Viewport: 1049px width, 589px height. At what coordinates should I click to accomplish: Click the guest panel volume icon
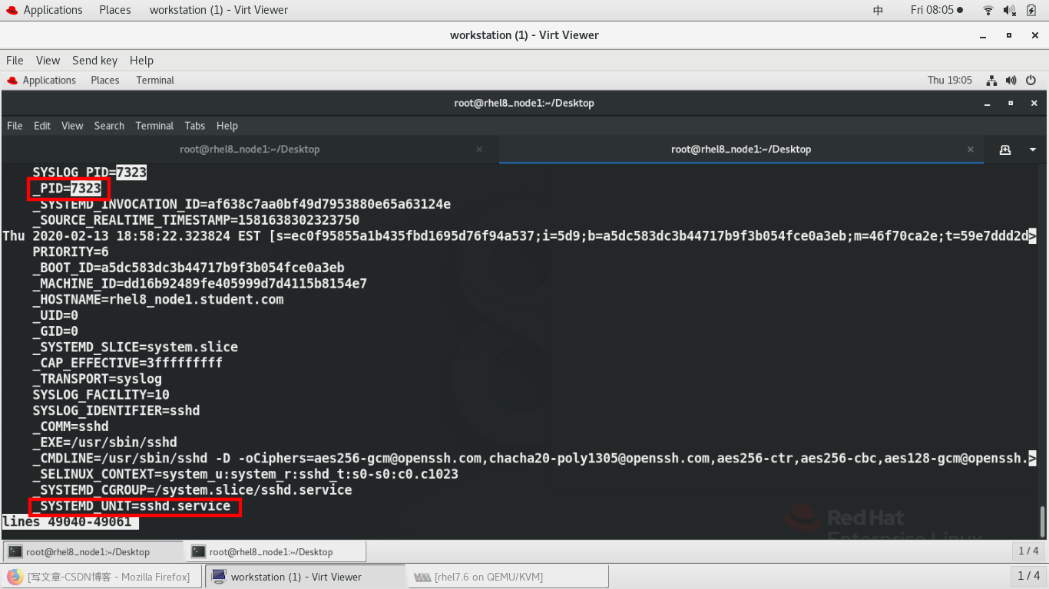(x=1011, y=81)
